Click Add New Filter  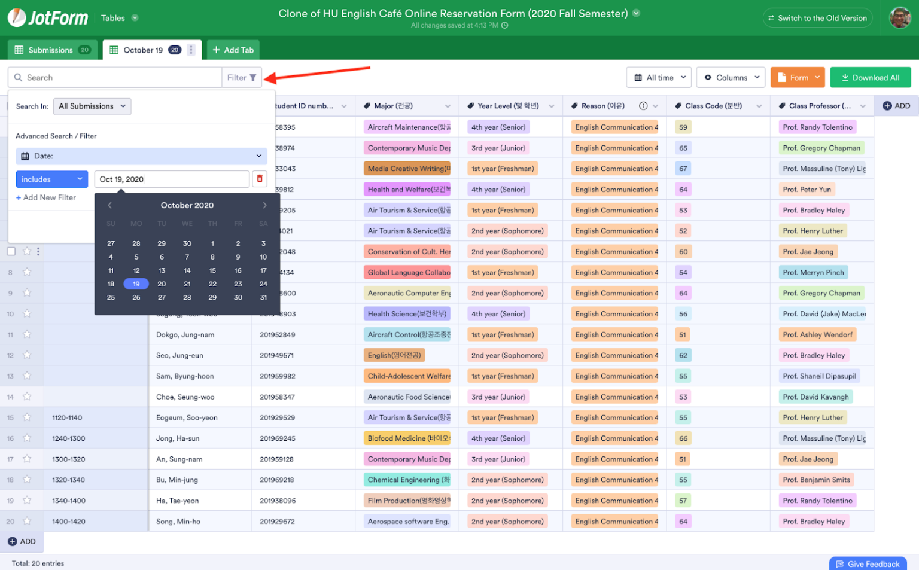(47, 197)
